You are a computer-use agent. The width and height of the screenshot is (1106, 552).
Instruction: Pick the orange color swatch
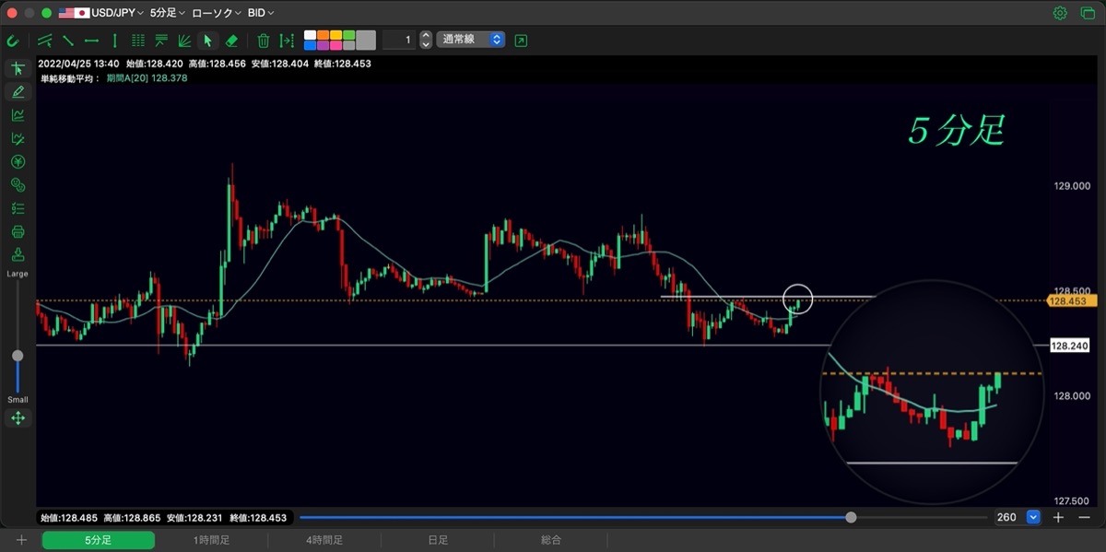click(323, 35)
